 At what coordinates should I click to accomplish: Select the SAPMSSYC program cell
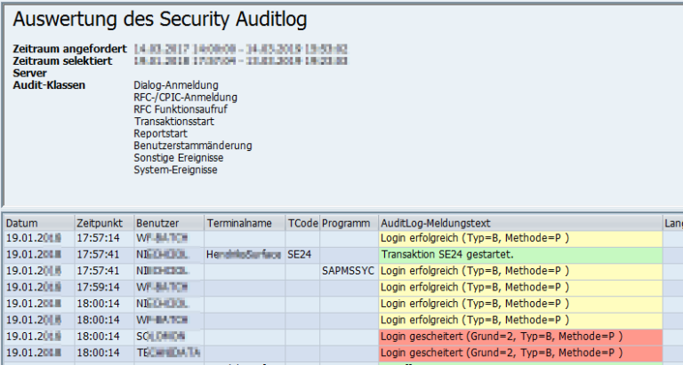click(350, 271)
